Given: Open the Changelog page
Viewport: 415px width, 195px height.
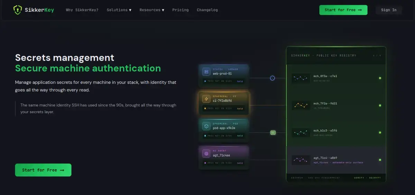Looking at the screenshot, I should coord(207,10).
